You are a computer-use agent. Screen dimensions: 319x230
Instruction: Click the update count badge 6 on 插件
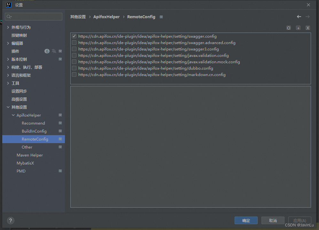click(47, 51)
